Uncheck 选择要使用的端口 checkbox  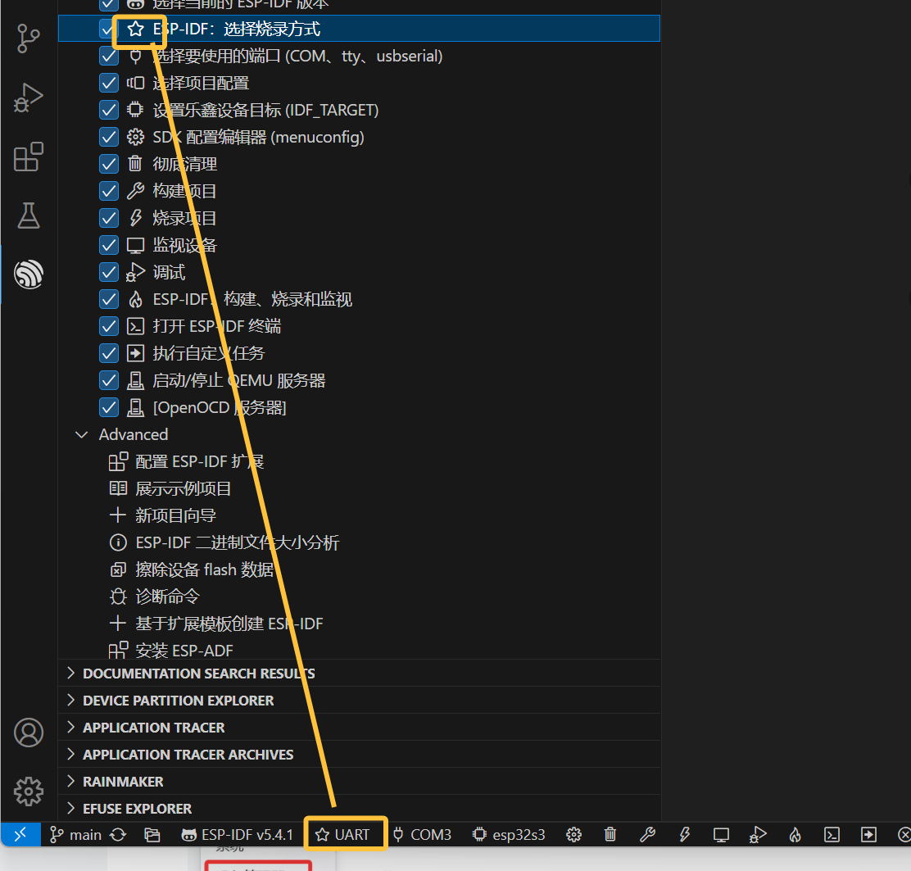coord(109,56)
